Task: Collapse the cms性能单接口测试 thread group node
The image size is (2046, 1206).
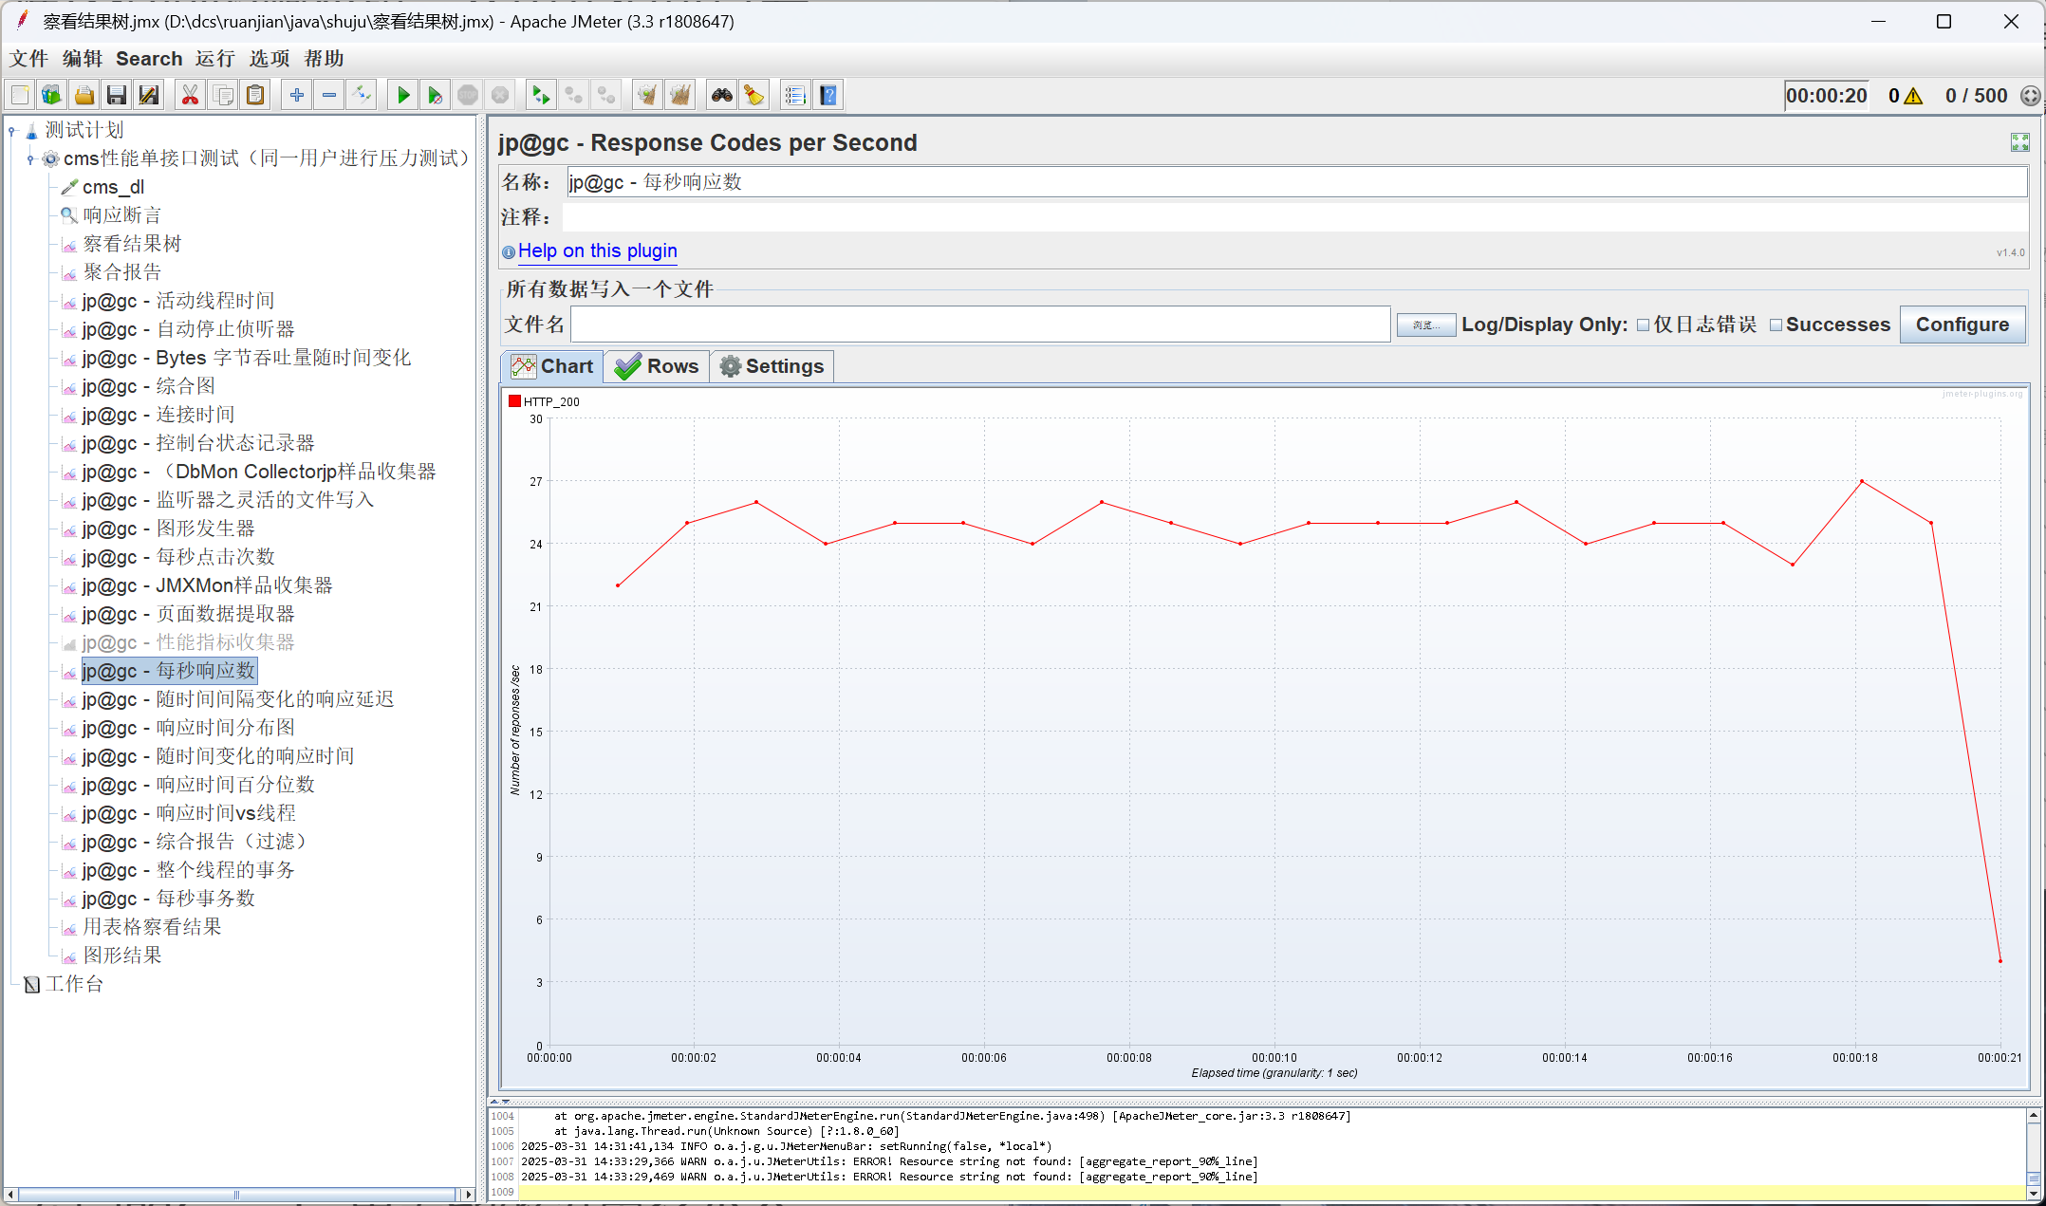Action: coord(30,159)
